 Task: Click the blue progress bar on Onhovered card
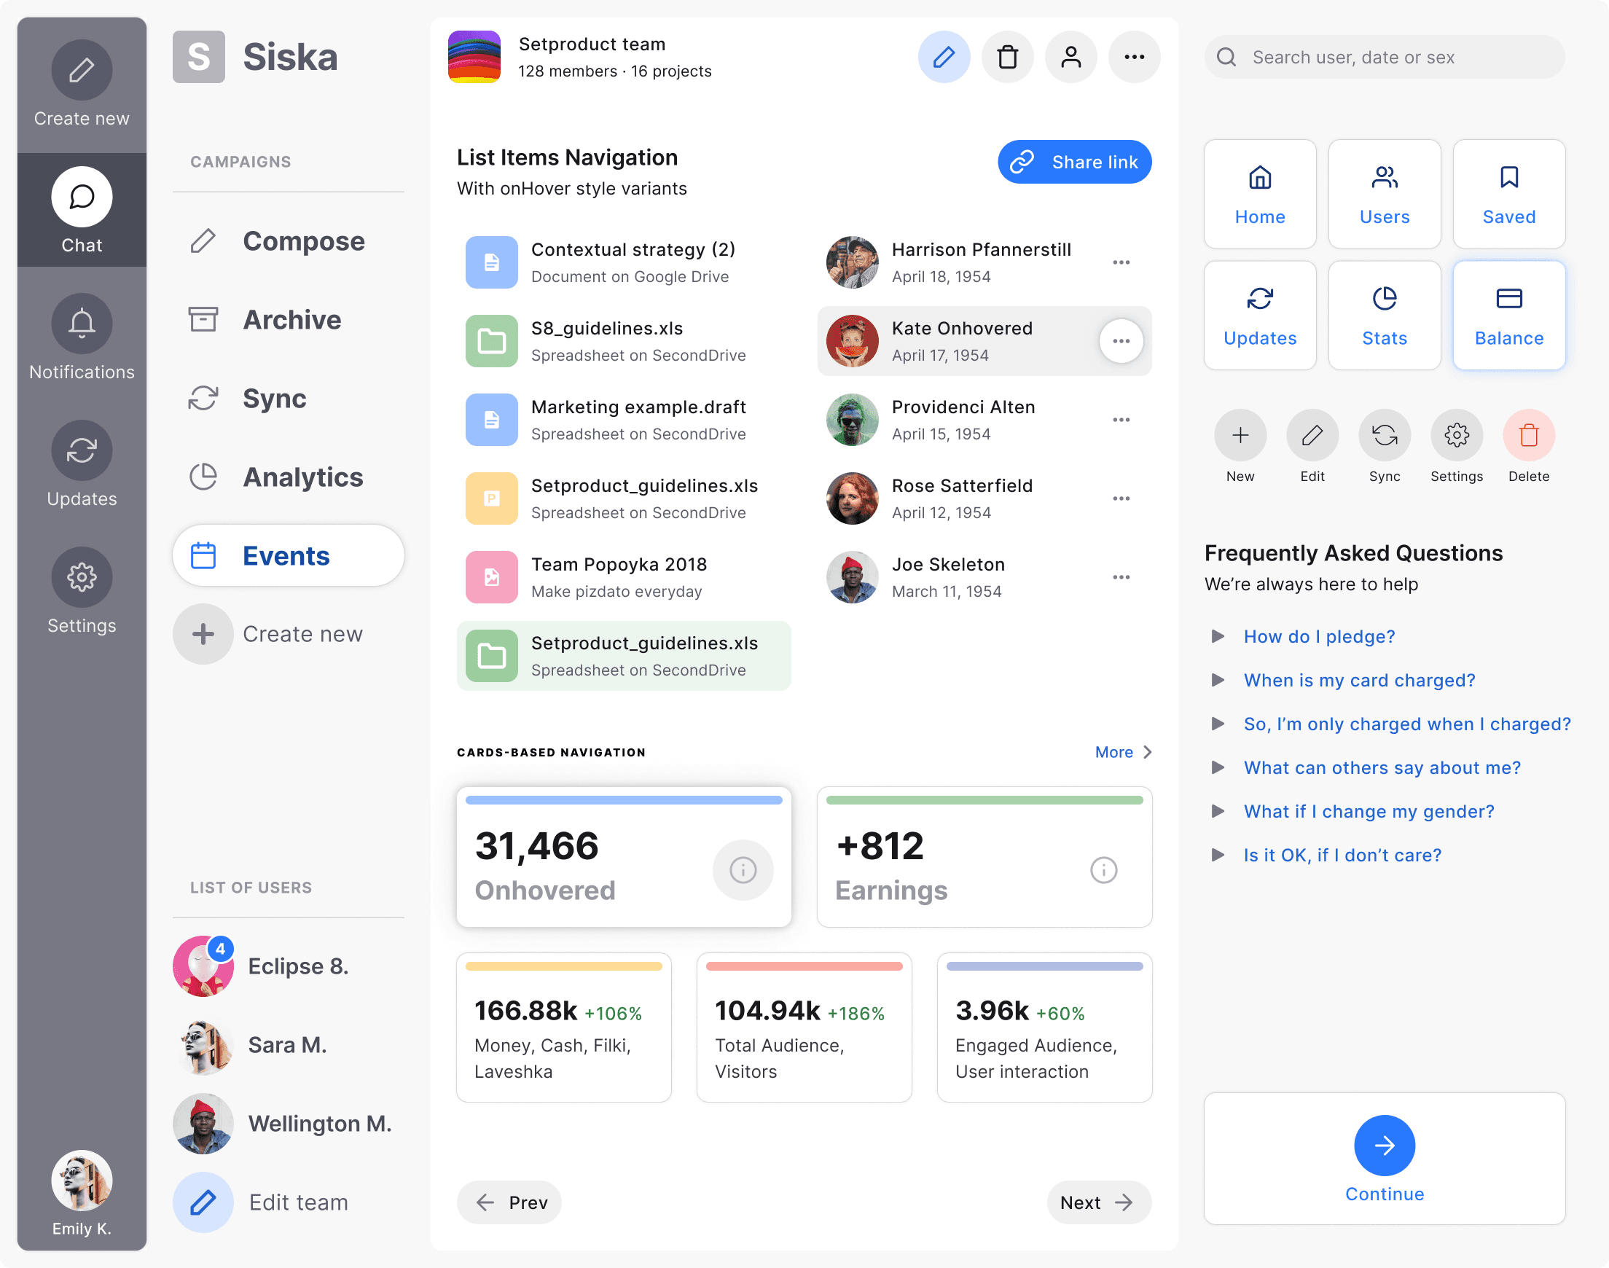[x=622, y=799]
